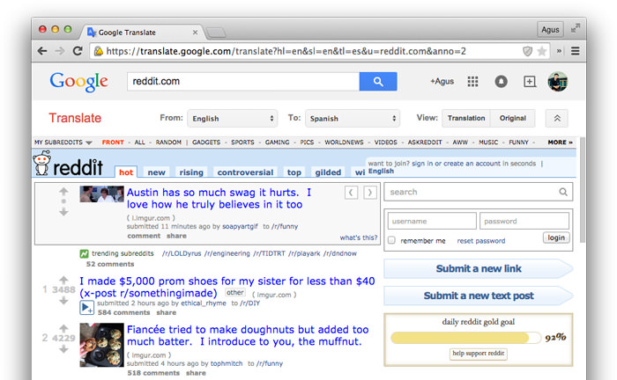
Task: Click the browser forward arrow
Action: [60, 51]
